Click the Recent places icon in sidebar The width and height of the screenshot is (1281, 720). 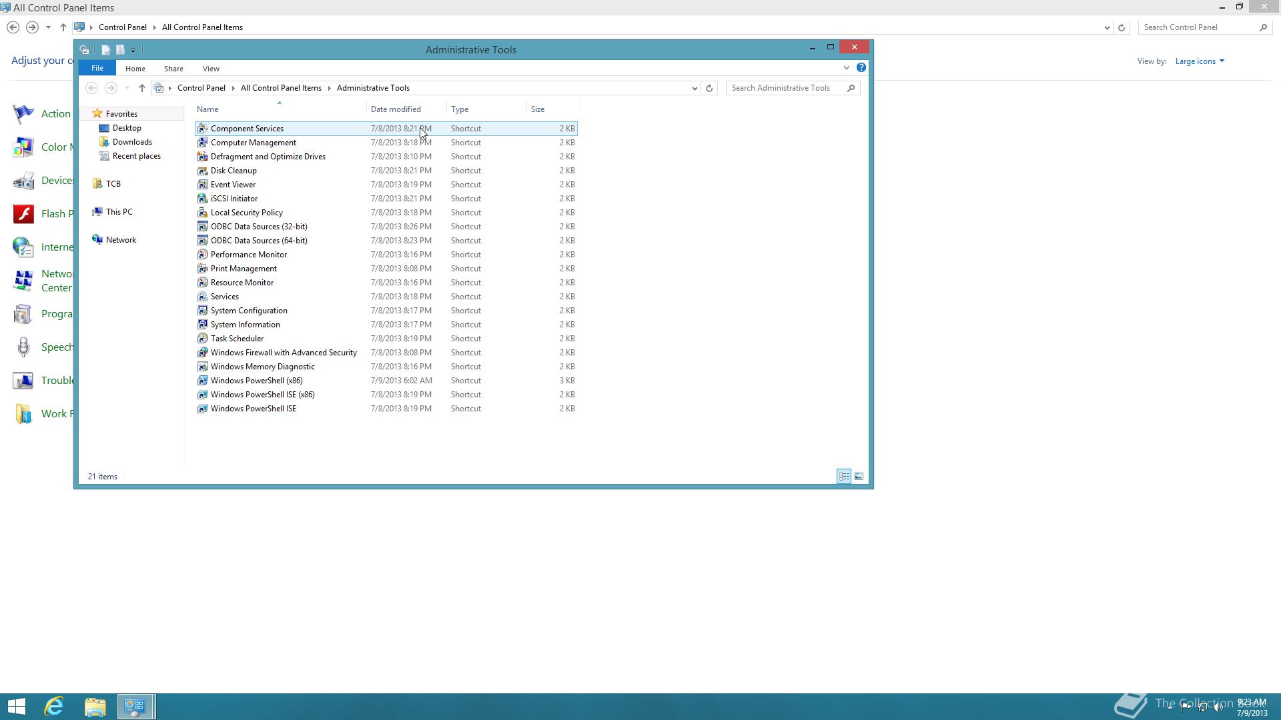(x=104, y=156)
